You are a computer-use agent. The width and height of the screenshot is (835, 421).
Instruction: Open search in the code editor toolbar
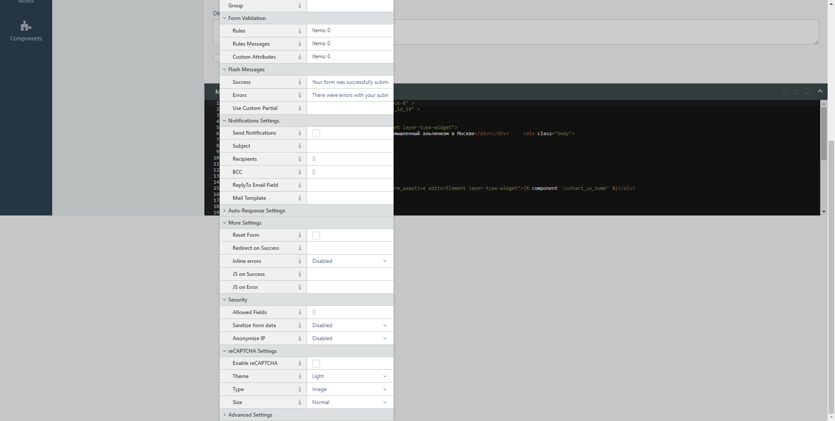click(x=785, y=92)
